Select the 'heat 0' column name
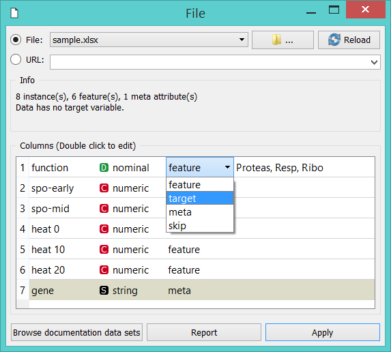Screen dimensions: 391x352 (46, 229)
